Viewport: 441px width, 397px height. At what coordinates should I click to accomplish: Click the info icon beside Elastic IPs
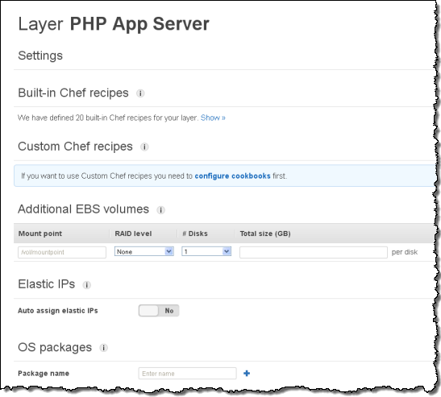86,285
